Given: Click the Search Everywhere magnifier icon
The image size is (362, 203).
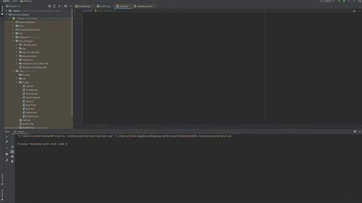Looking at the screenshot, I should [x=360, y=1].
